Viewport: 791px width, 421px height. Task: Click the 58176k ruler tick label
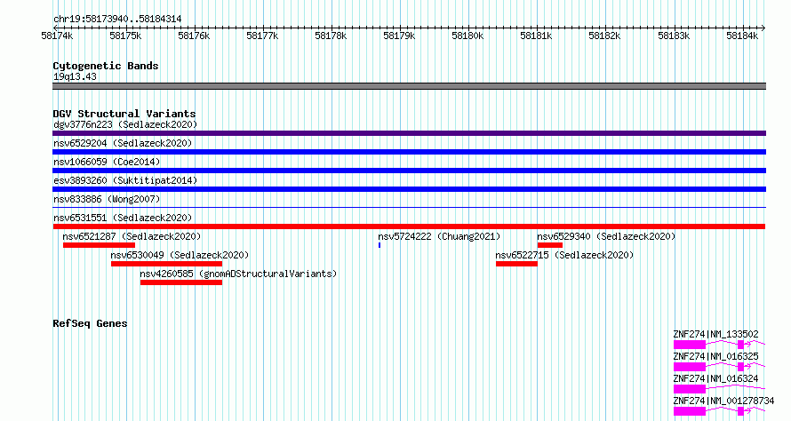[194, 36]
